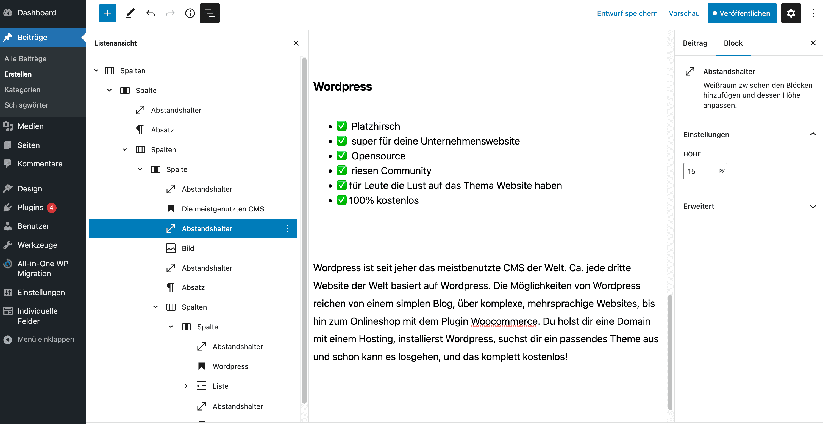Open options for selected Abstandshalter row
823x424 pixels.
click(288, 228)
